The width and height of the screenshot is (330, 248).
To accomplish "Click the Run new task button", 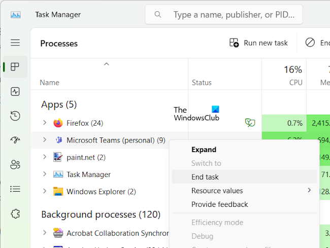I will click(x=258, y=43).
